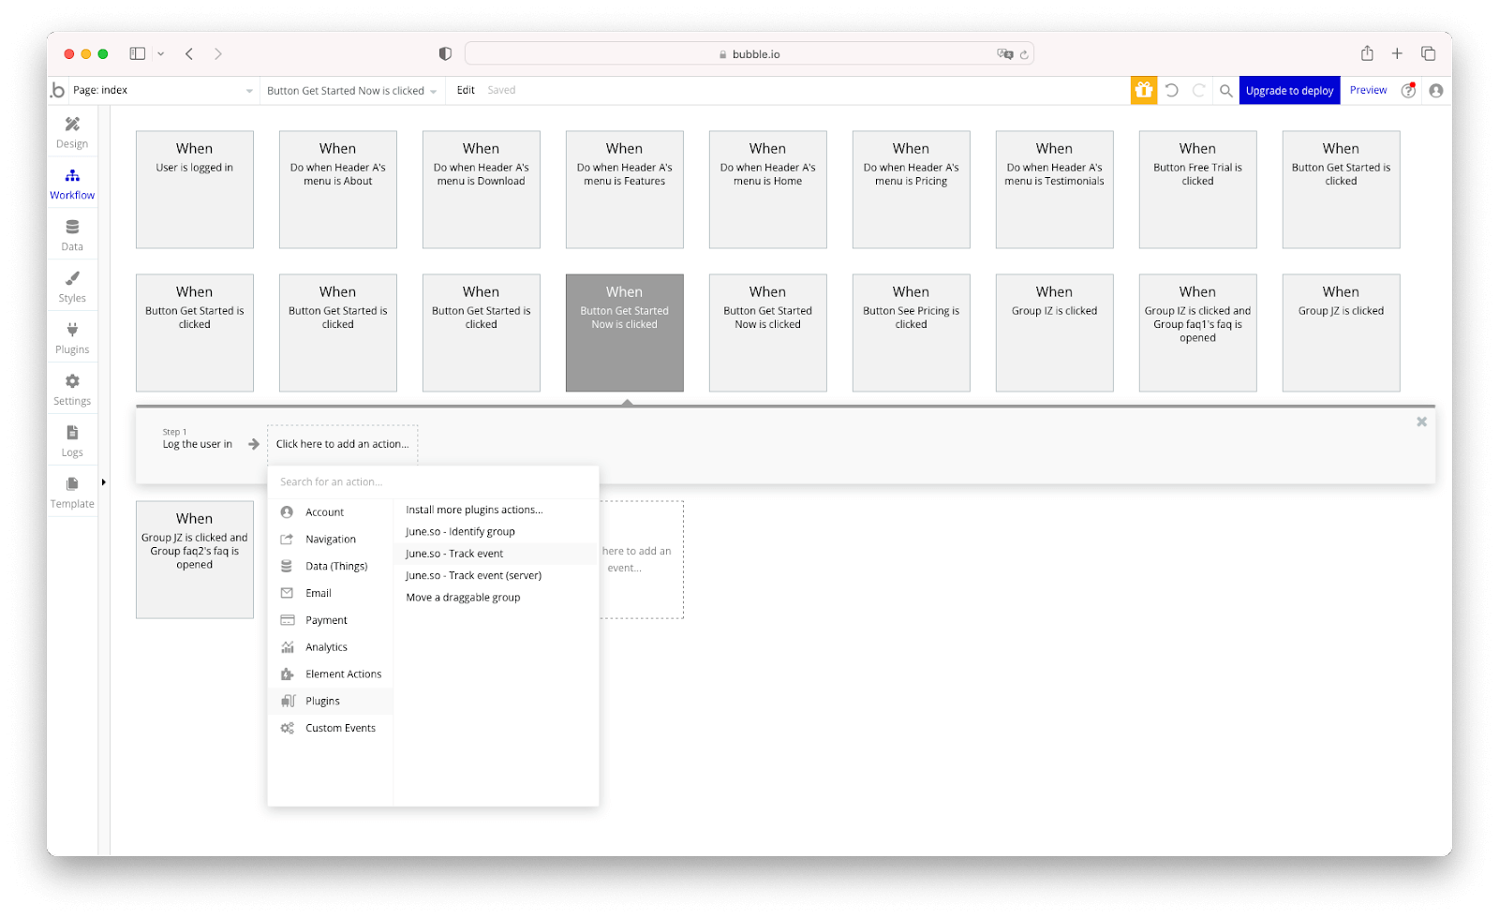The image size is (1499, 918).
Task: Click the redo arrow icon
Action: 1200,90
